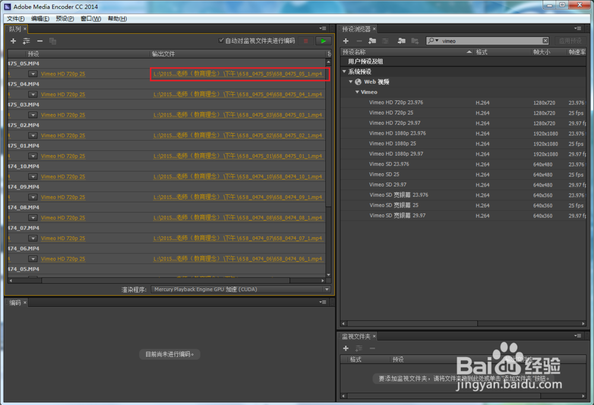Open the Encoding panel flyout menu
594x405 pixels.
(323, 302)
